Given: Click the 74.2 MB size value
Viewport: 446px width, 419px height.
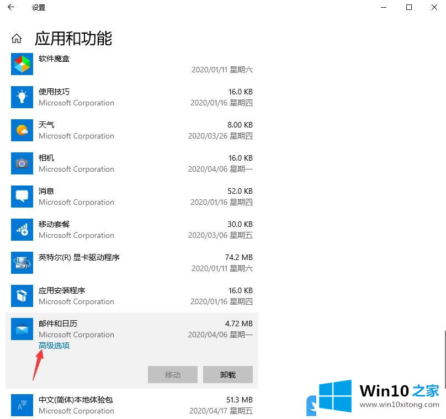Looking at the screenshot, I should click(x=238, y=257).
